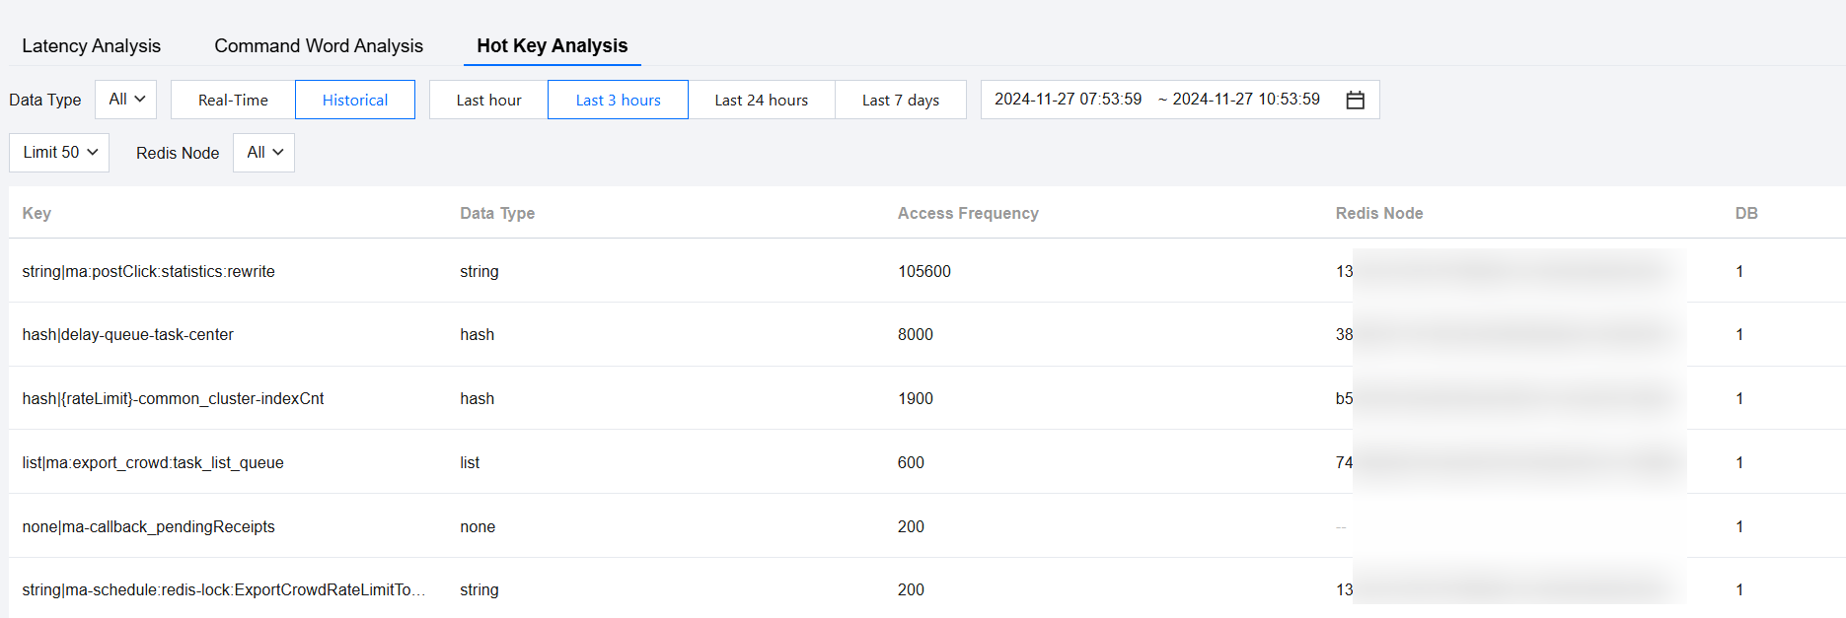Select the string|ma:postClick:statistics:rewrite key row
Image resolution: width=1846 pixels, height=618 pixels.
[x=148, y=271]
